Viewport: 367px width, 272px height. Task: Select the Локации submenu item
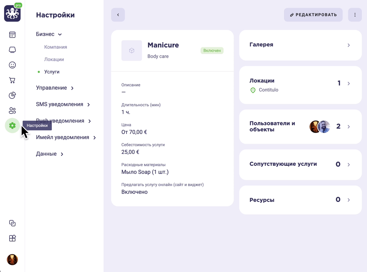54,59
